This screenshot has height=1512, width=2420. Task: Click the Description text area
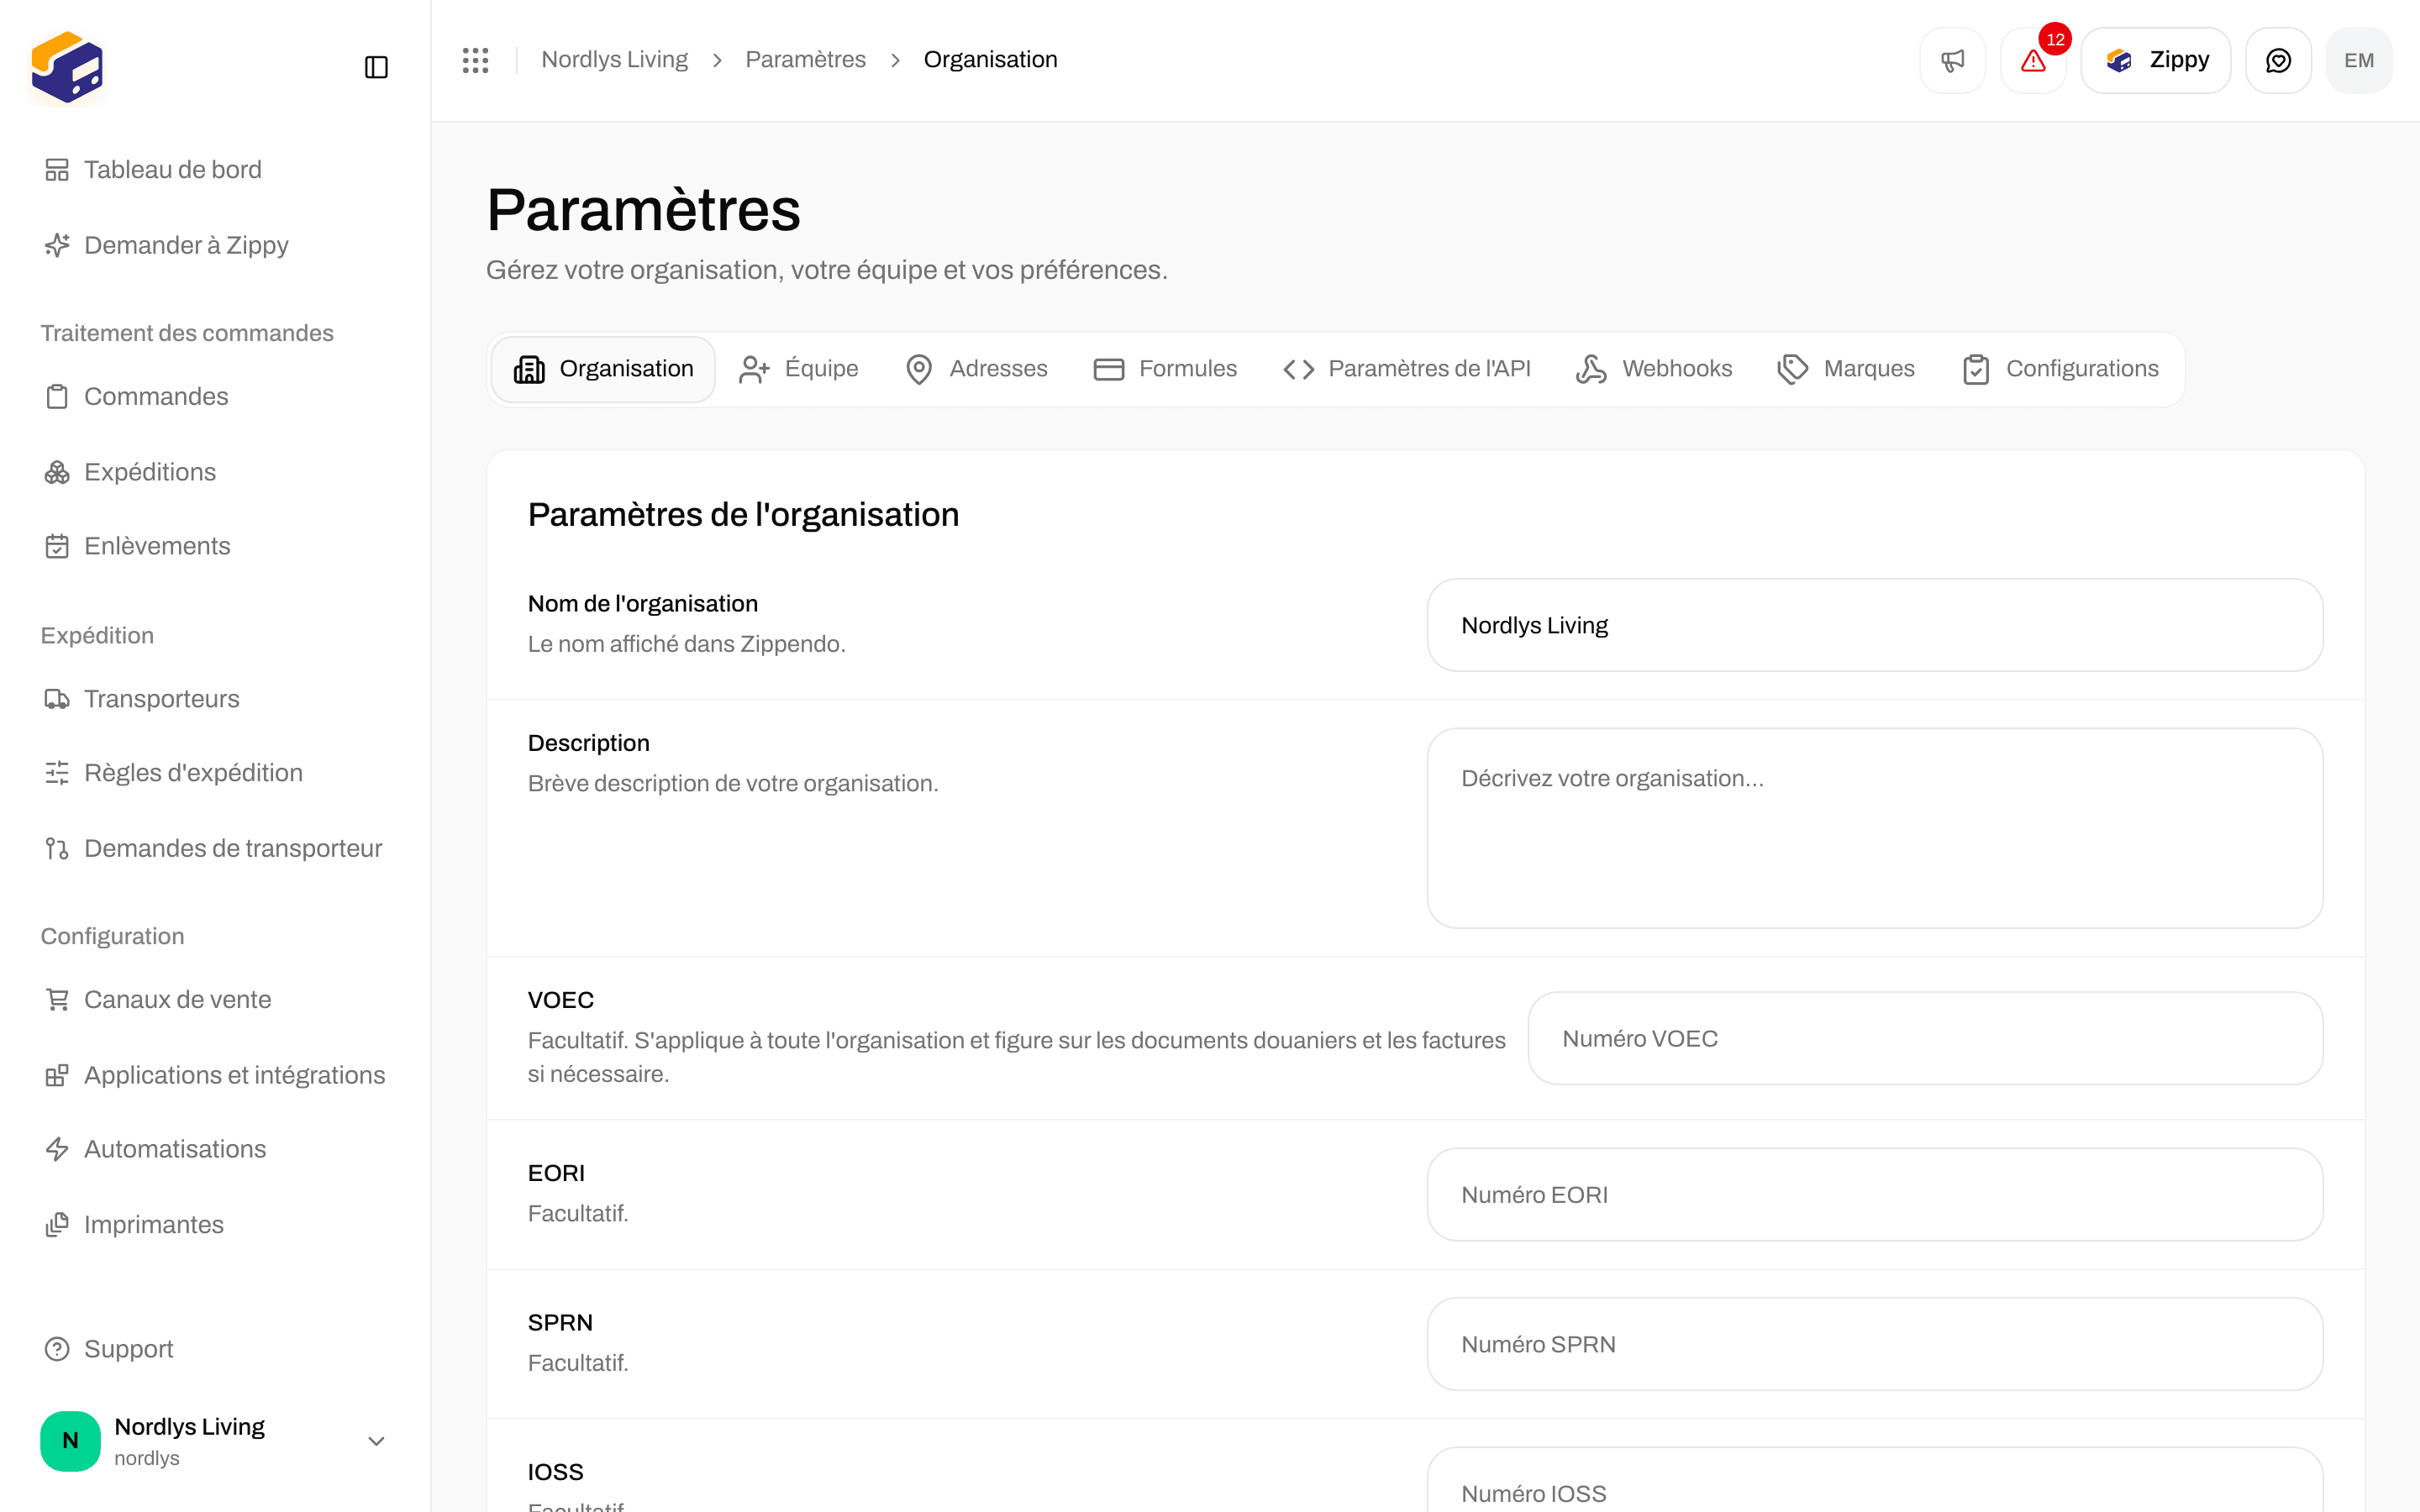pyautogui.click(x=1874, y=828)
